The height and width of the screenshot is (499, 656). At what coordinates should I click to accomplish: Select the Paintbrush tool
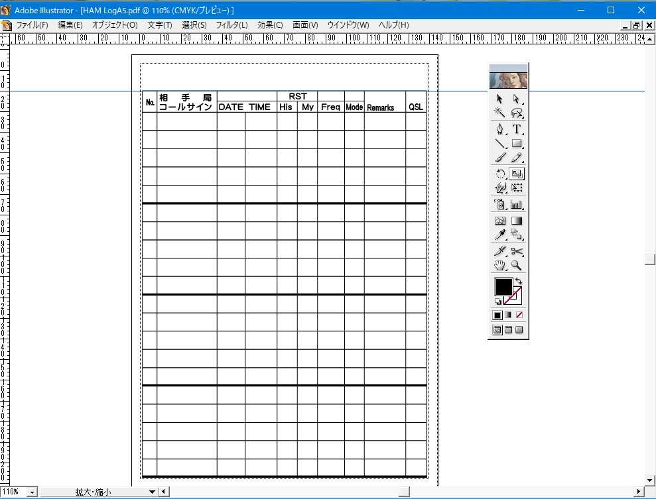point(499,158)
